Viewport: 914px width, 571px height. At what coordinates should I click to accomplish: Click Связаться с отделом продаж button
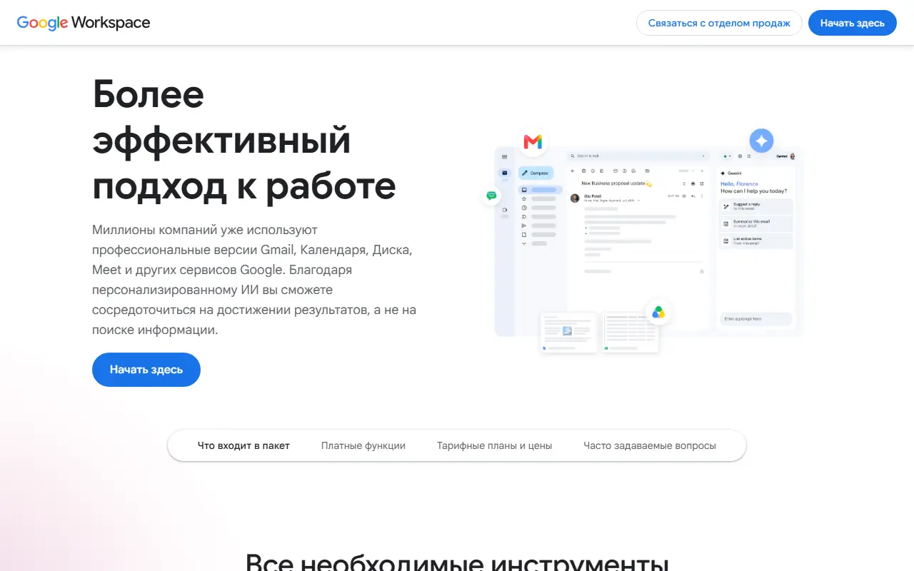click(719, 23)
